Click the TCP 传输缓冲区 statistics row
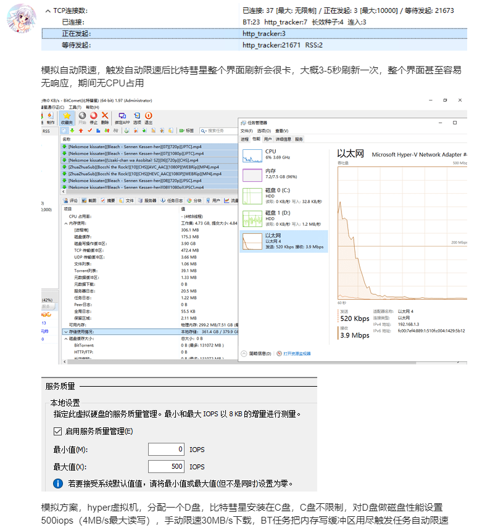Viewport: 490px width, 531px height. (x=150, y=250)
